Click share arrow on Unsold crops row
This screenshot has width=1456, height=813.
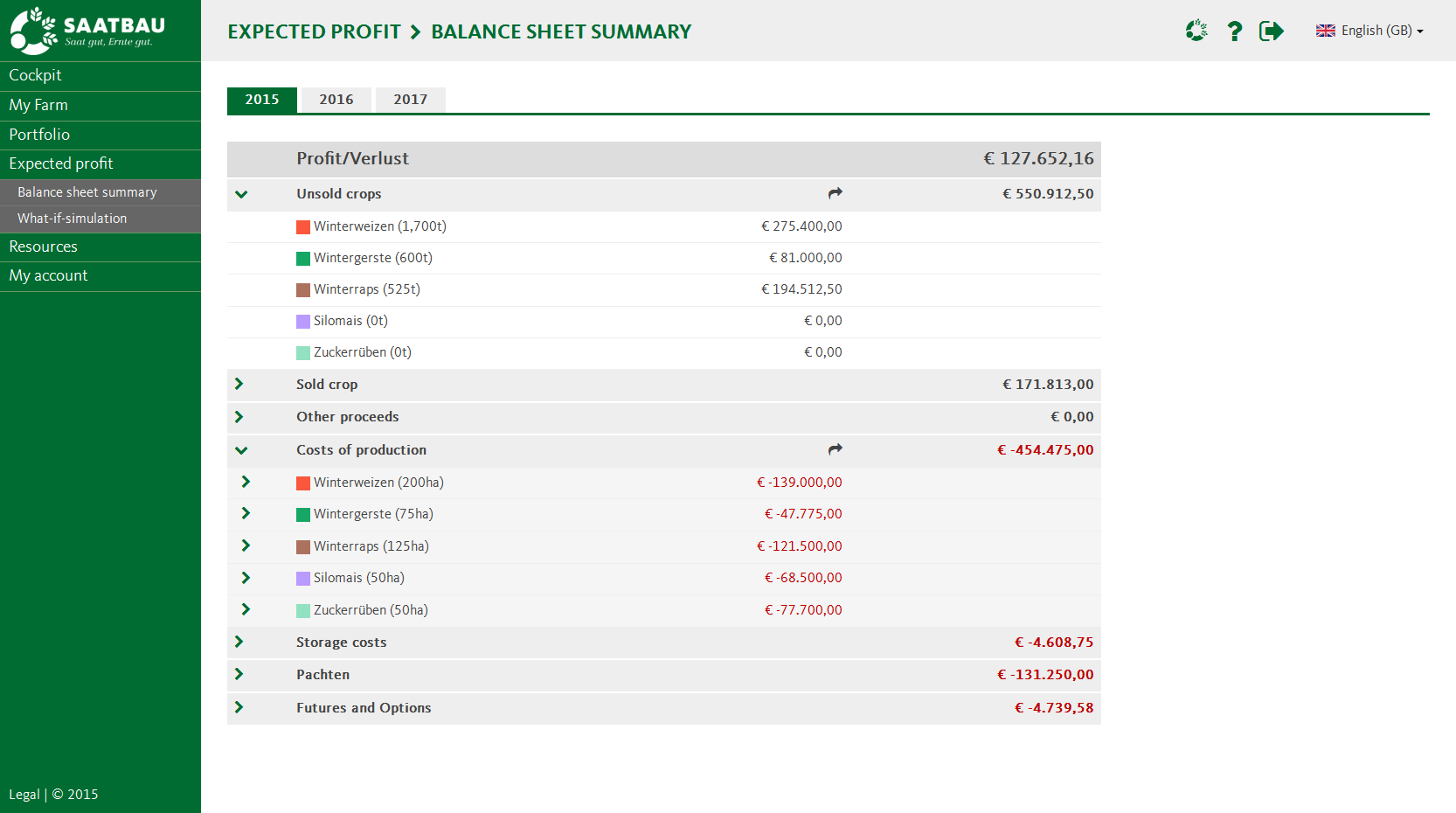[835, 193]
